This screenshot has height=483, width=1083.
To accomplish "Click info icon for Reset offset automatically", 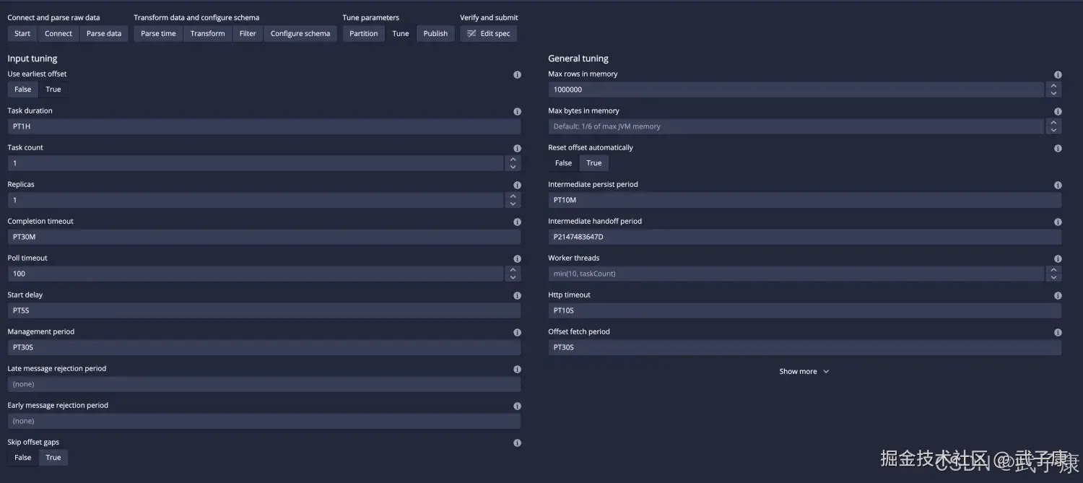I will point(1058,148).
